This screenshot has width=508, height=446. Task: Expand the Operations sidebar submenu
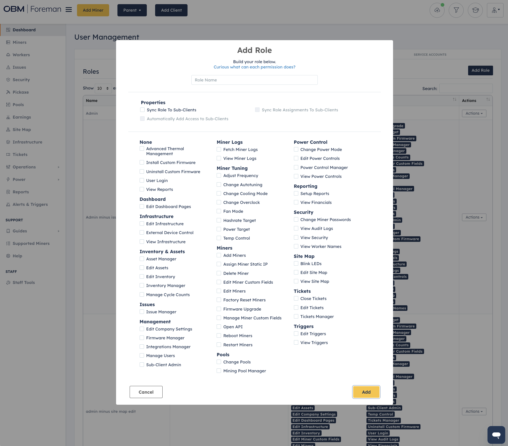(58, 167)
